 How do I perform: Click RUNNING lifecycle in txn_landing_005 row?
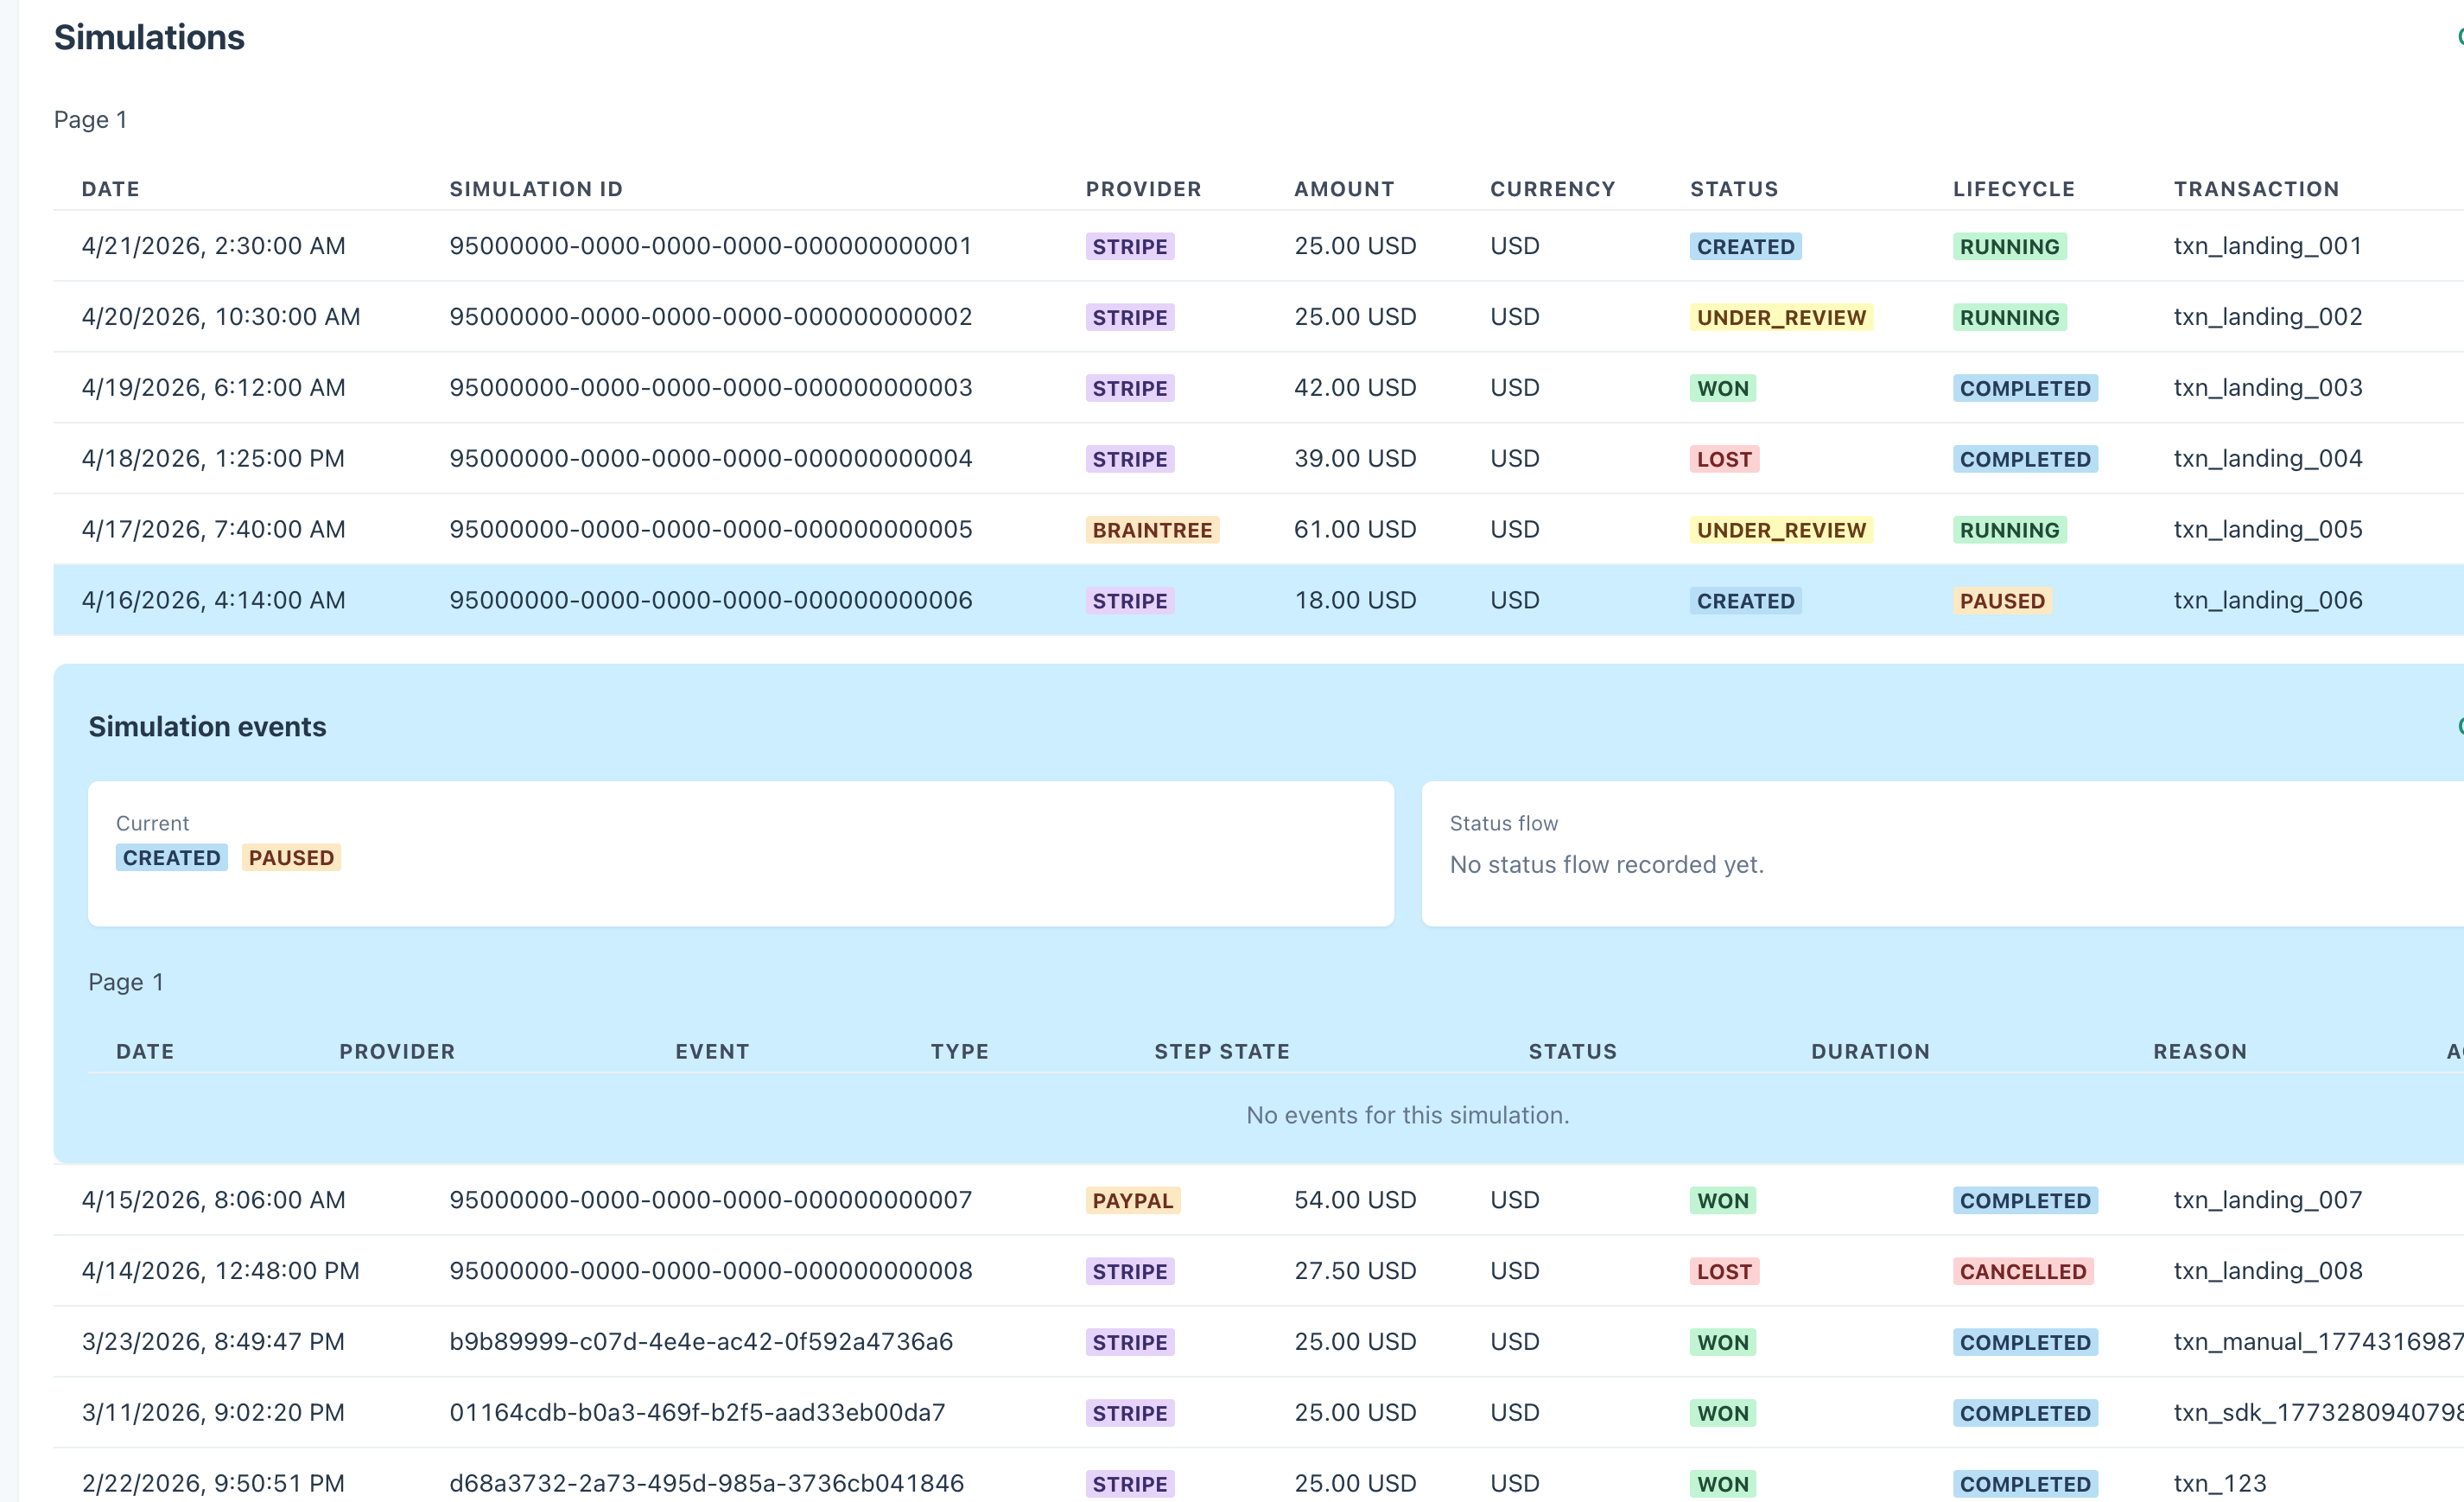[x=2009, y=530]
